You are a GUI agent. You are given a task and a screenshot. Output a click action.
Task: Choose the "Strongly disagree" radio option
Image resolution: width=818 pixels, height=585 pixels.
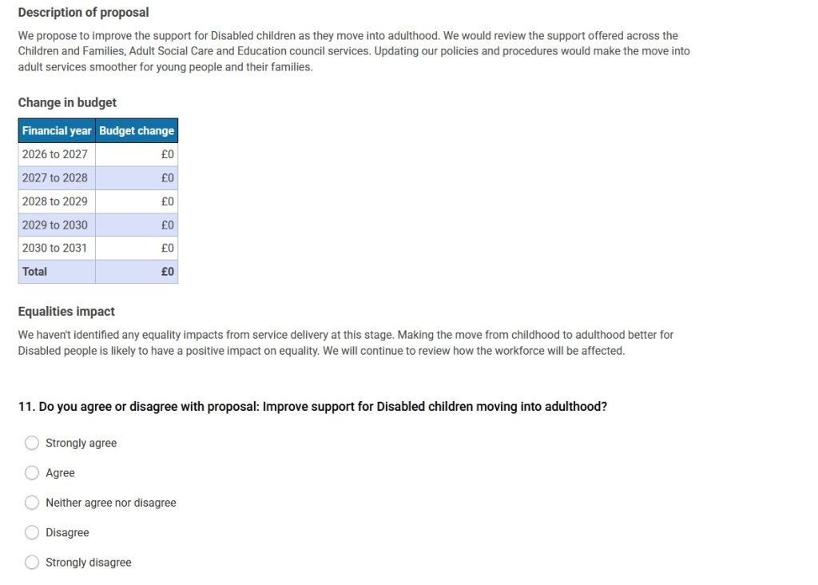[x=32, y=563]
